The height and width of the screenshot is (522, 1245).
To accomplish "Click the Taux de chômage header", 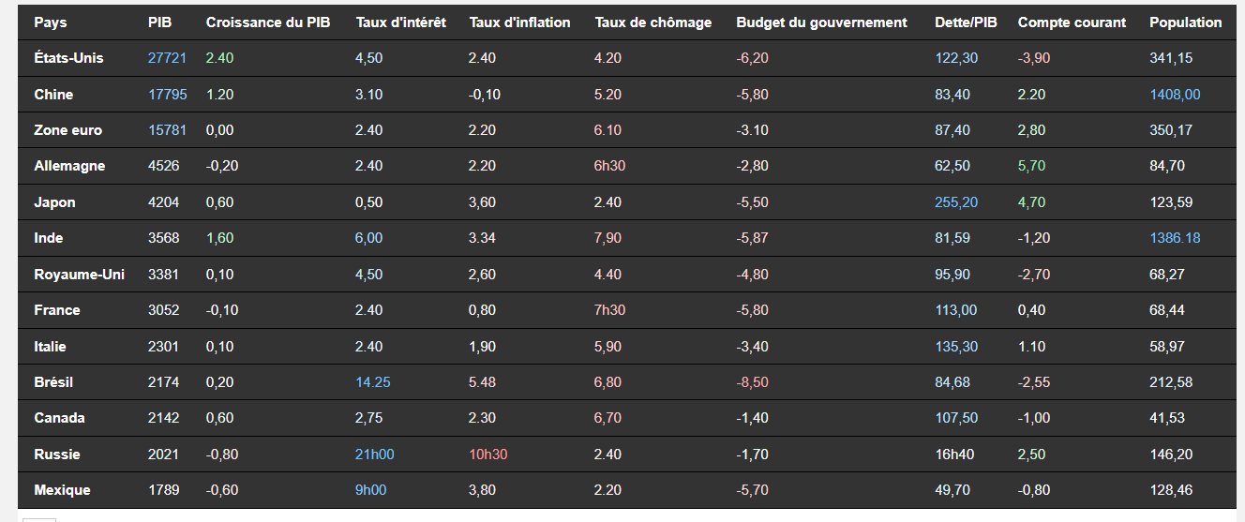I will (x=653, y=22).
